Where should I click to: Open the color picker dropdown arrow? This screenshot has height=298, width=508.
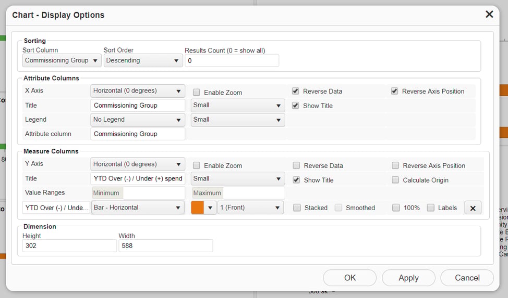(x=210, y=208)
